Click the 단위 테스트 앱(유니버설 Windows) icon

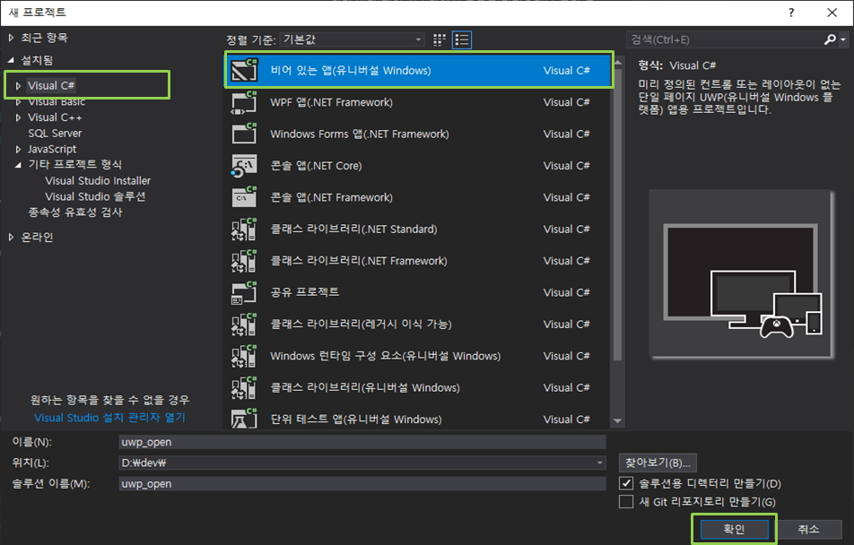tap(244, 418)
